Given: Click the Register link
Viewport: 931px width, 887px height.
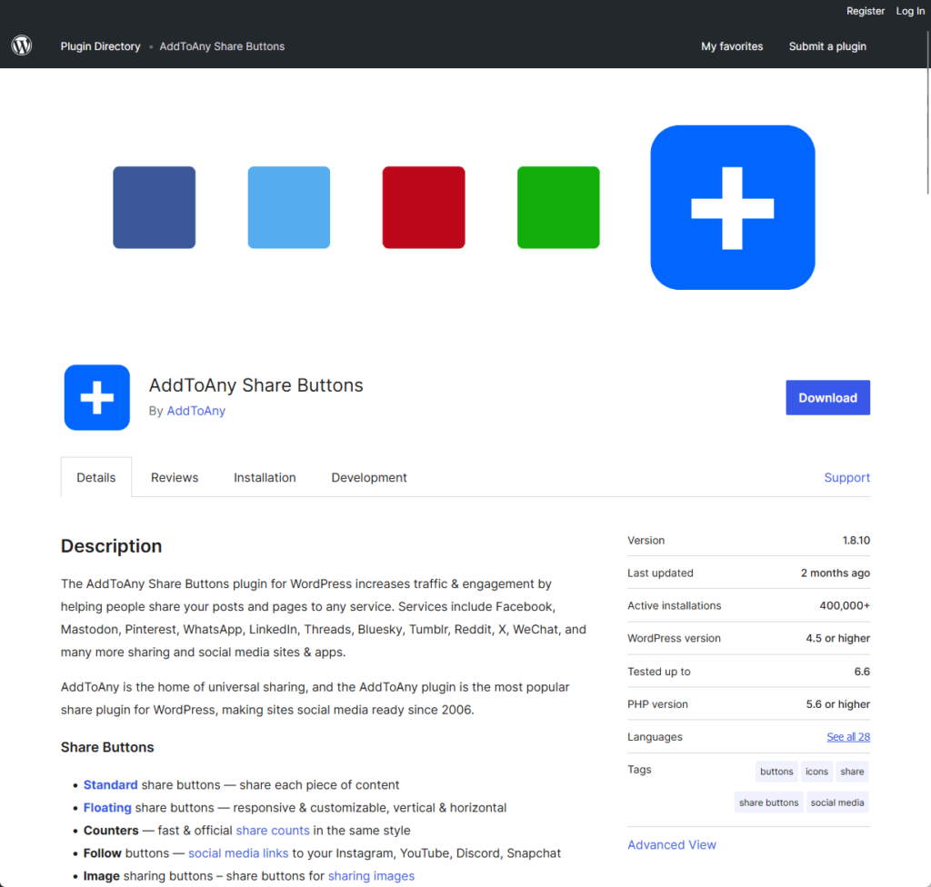Looking at the screenshot, I should tap(866, 11).
